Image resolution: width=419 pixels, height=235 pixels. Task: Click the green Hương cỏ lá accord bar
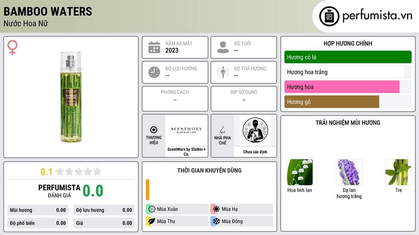tap(348, 57)
